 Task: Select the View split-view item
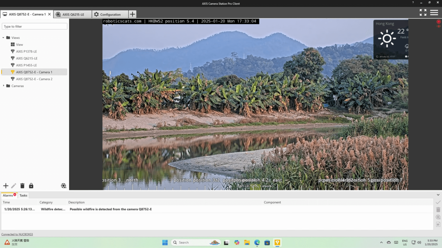pos(19,44)
